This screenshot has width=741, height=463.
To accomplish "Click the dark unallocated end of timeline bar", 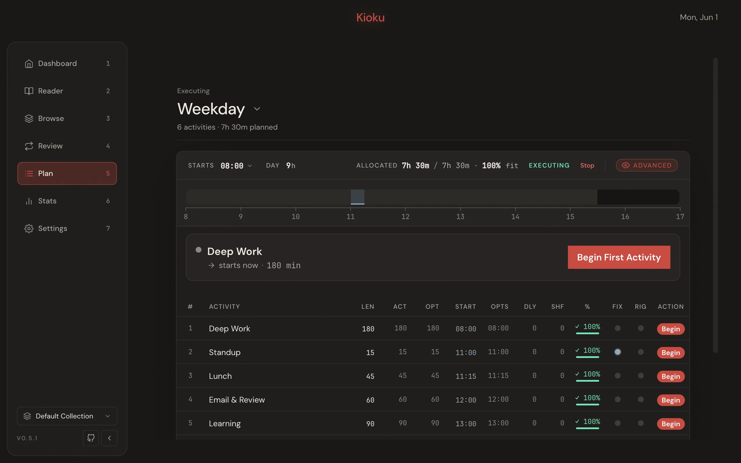I will (638, 197).
